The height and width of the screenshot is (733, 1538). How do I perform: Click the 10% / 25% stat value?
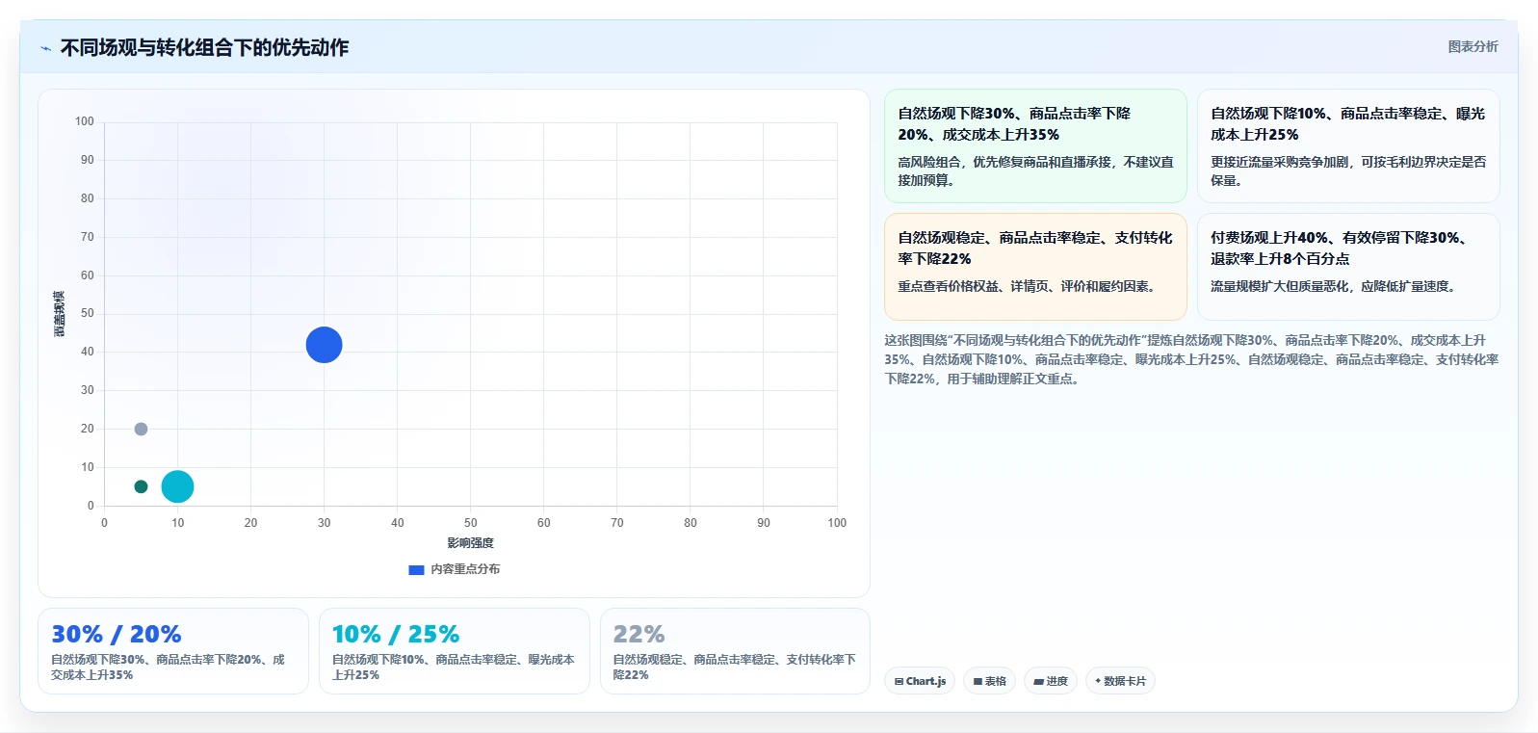pos(396,634)
